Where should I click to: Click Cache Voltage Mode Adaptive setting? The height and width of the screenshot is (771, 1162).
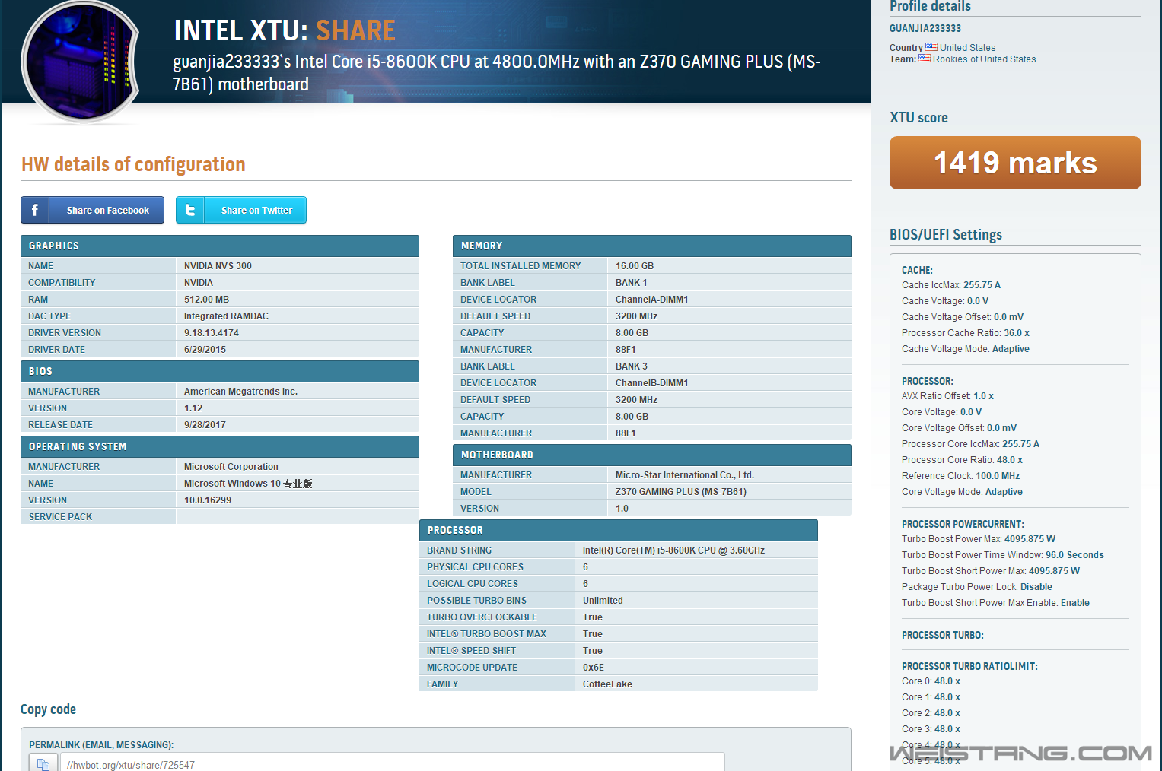pyautogui.click(x=966, y=349)
